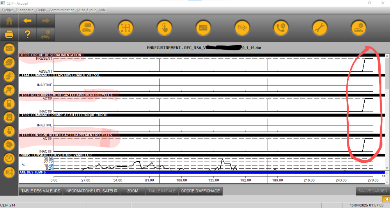Select the gauge icon in left sidebar
The width and height of the screenshot is (390, 208).
pyautogui.click(x=9, y=158)
